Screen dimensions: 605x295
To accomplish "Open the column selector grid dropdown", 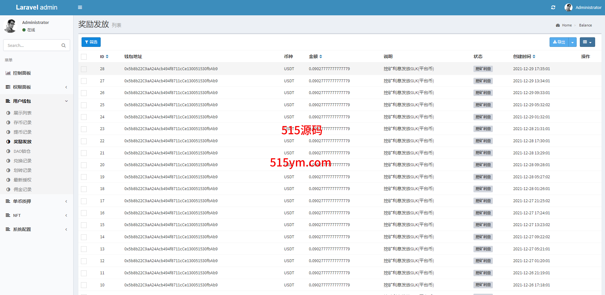I will click(587, 42).
